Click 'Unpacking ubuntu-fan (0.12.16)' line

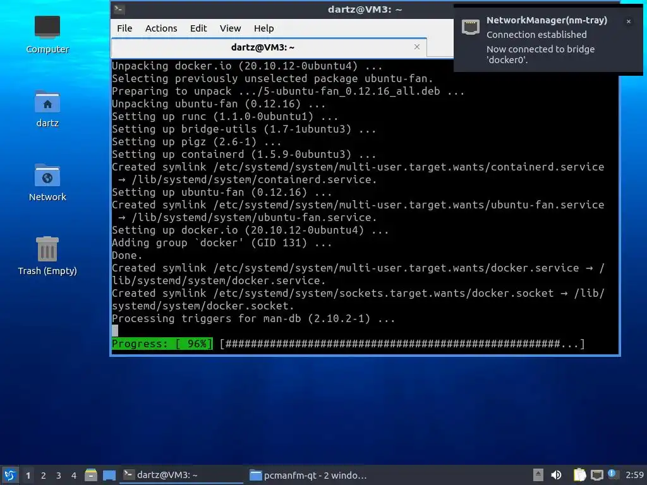tap(219, 104)
